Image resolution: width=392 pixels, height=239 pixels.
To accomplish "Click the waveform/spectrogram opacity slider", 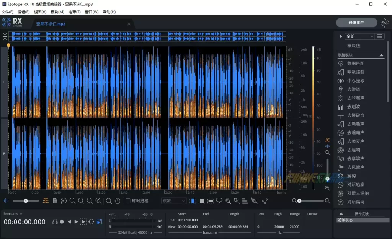I will tap(26, 201).
